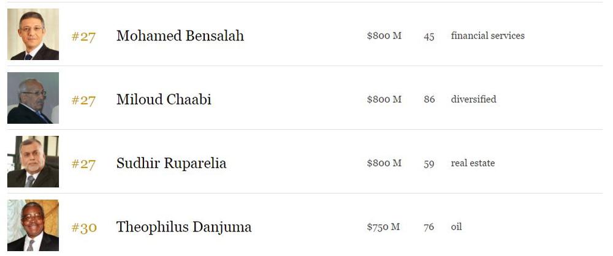The image size is (613, 256).
Task: Click the #27 rank beside Mohamed Bensalah
Action: 83,37
